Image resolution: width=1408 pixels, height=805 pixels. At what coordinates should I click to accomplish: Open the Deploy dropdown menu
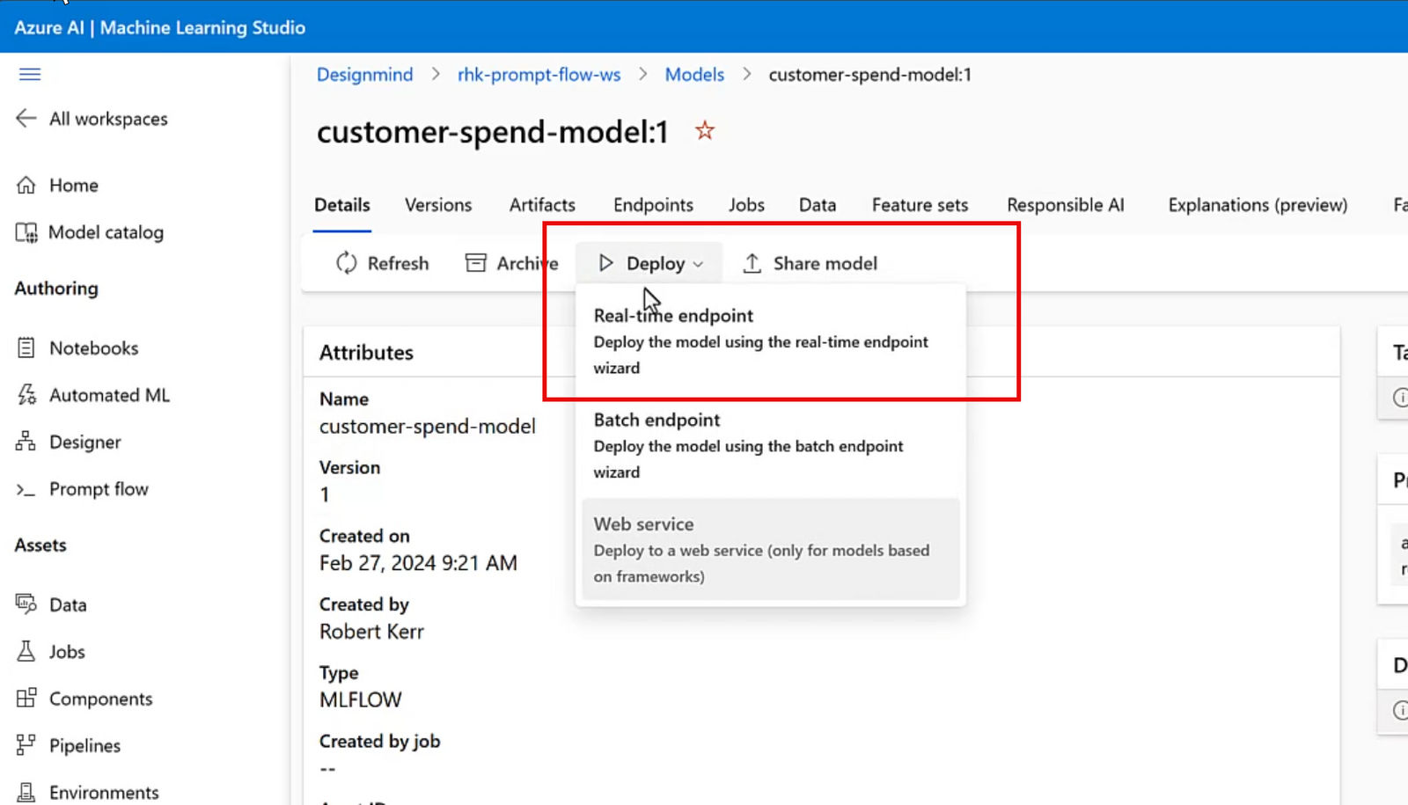pyautogui.click(x=649, y=262)
